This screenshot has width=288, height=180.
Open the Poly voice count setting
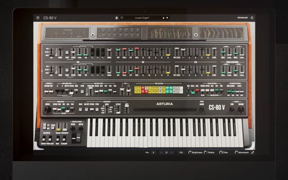pyautogui.click(x=153, y=153)
